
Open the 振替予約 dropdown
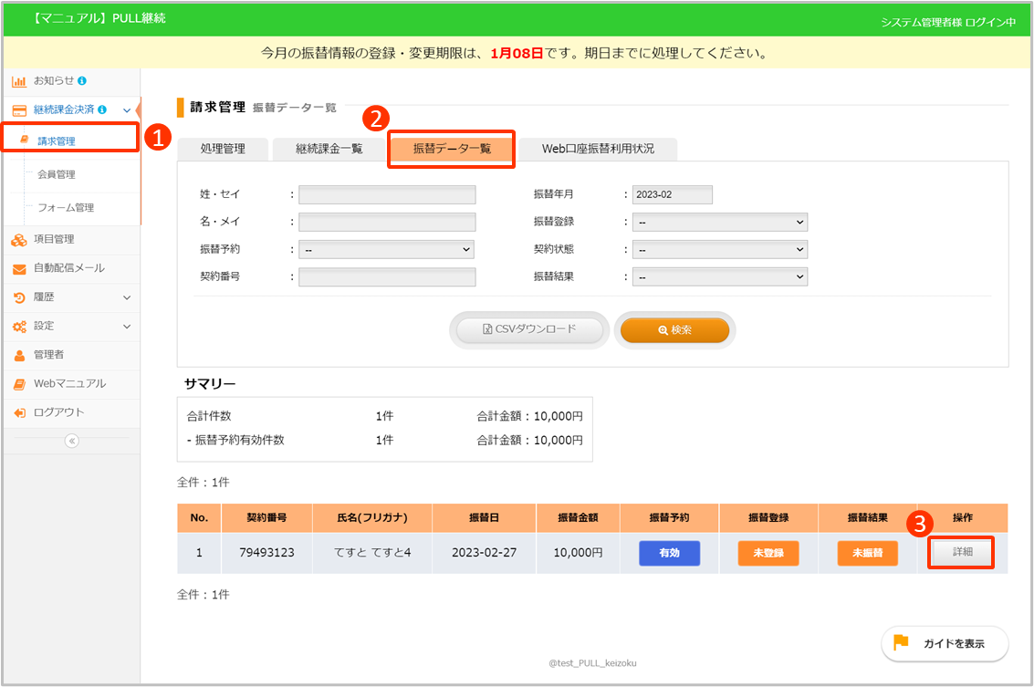386,249
